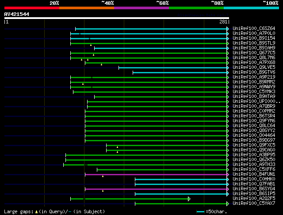The width and height of the screenshot is (283, 215).
Task: Select the UniRef100_Q8L7M6 label
Action: click(x=254, y=57)
